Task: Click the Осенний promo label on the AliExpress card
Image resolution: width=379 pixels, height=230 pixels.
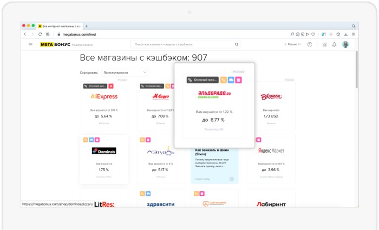Action: (x=95, y=86)
